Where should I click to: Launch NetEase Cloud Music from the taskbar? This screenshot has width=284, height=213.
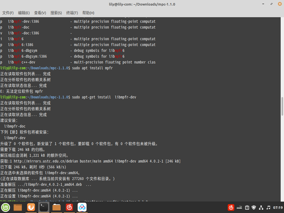point(69,207)
